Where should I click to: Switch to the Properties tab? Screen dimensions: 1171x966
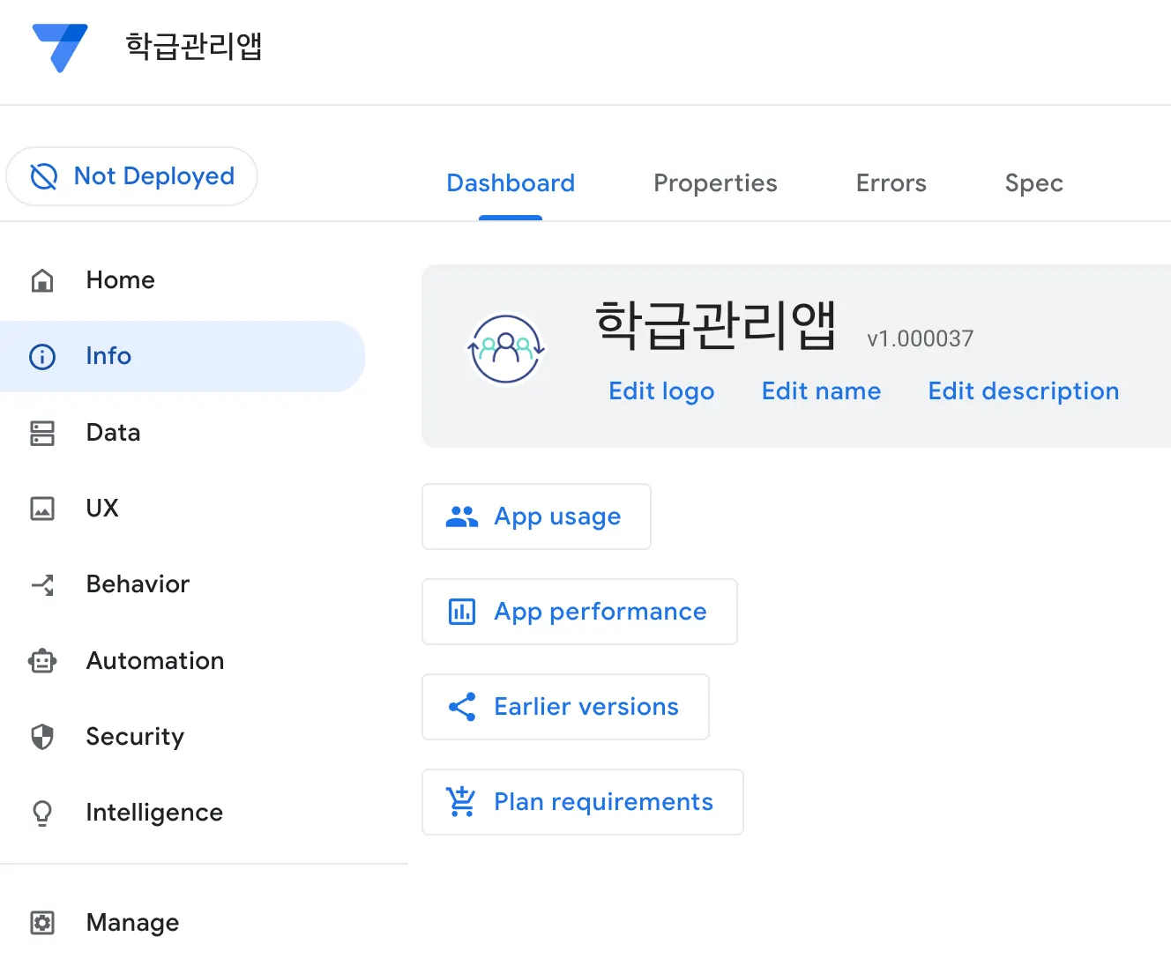715,183
